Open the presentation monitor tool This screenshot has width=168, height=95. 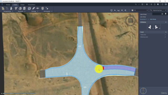point(111,11)
